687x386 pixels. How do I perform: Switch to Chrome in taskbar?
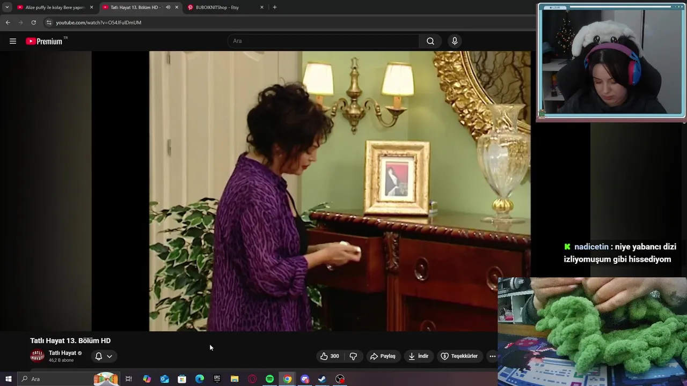coord(288,379)
